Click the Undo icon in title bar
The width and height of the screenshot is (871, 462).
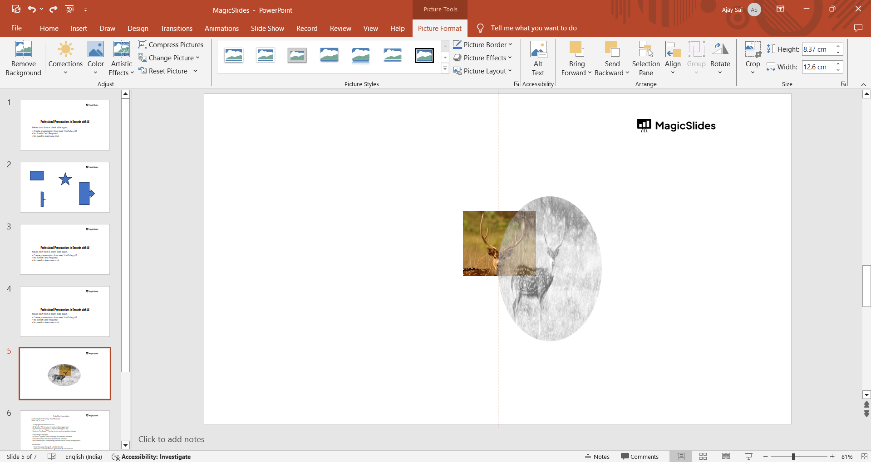[31, 9]
